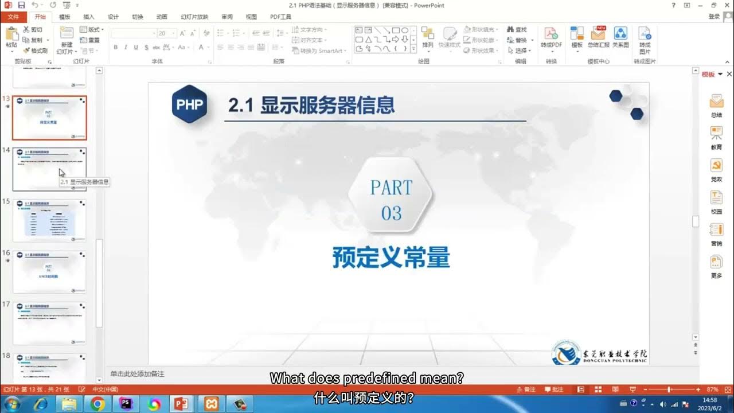This screenshot has height=413, width=734.
Task: Click the Find (查找) binoculars button
Action: pyautogui.click(x=517, y=29)
